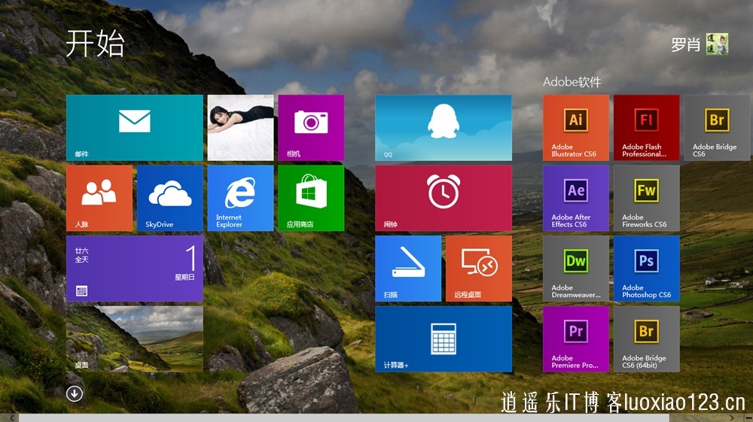The width and height of the screenshot is (753, 422).
Task: Open the Alarms (闹钟) tile
Action: click(444, 198)
